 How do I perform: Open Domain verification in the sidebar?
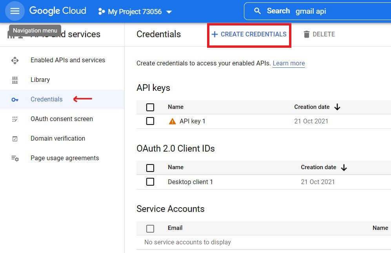click(58, 139)
